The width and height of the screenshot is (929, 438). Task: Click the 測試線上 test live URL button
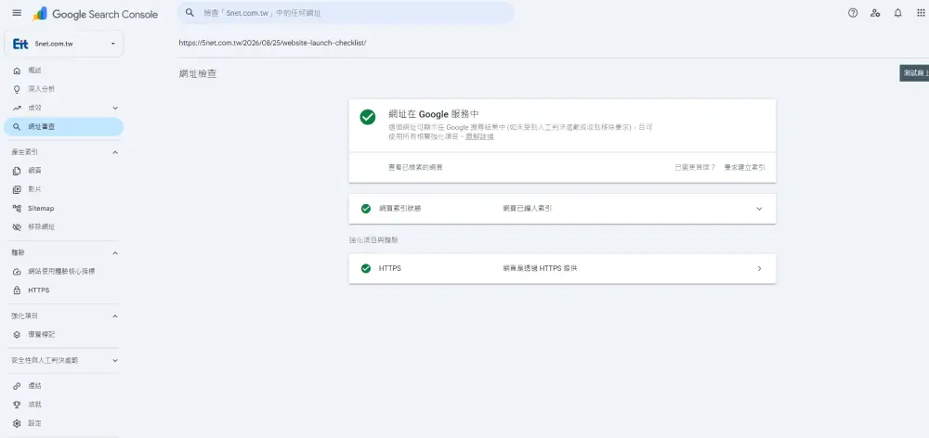click(914, 72)
